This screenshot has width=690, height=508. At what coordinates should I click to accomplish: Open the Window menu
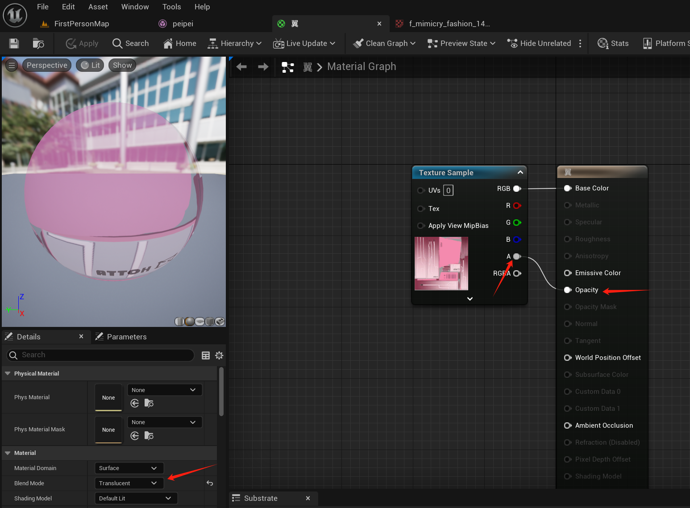(x=135, y=7)
